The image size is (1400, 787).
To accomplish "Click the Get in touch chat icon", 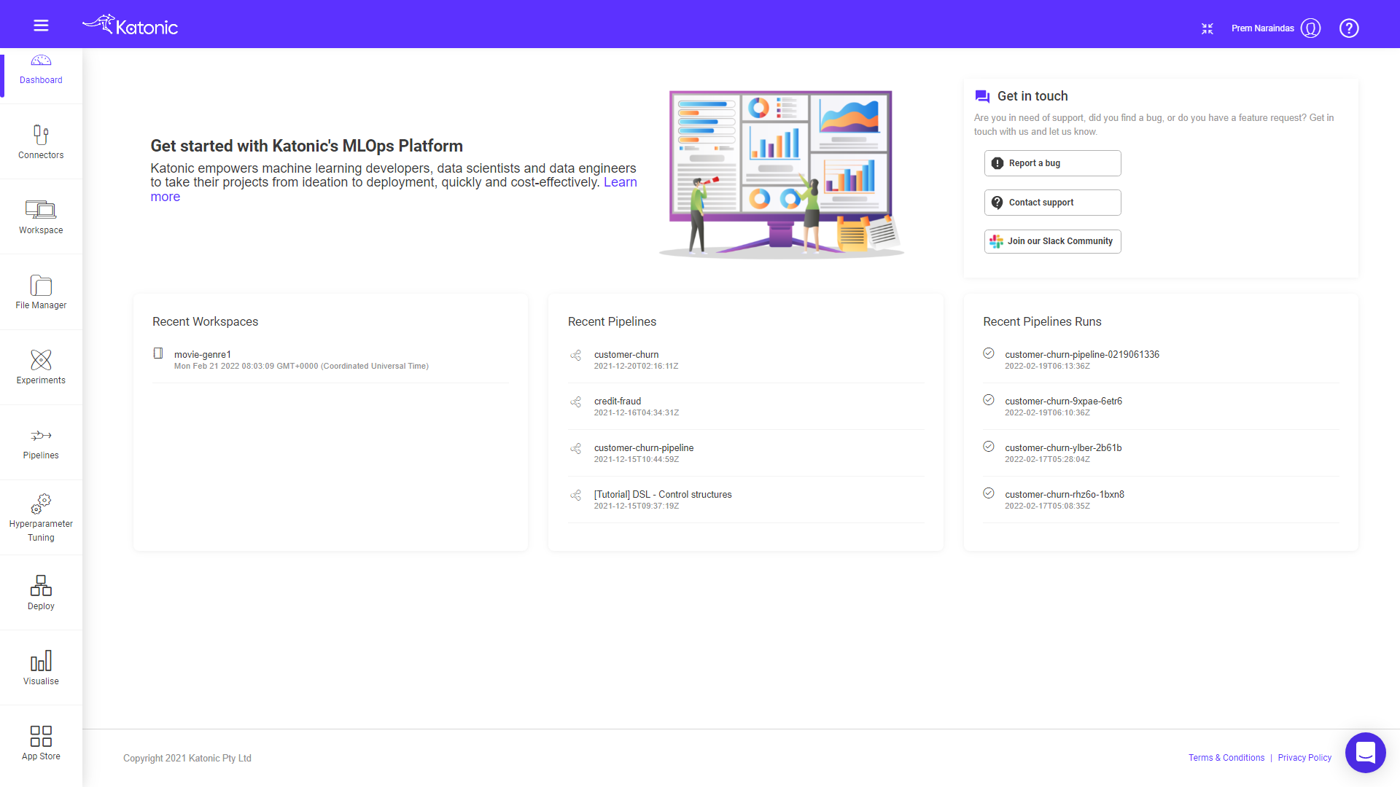I will [x=982, y=96].
